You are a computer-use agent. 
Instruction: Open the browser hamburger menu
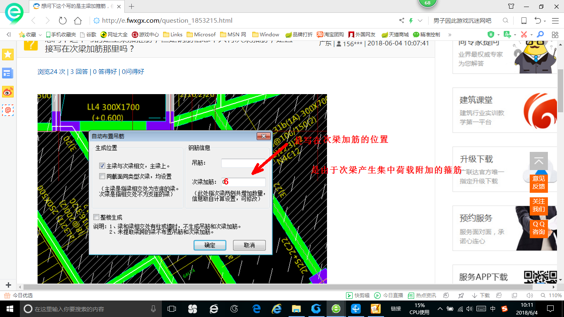(555, 21)
